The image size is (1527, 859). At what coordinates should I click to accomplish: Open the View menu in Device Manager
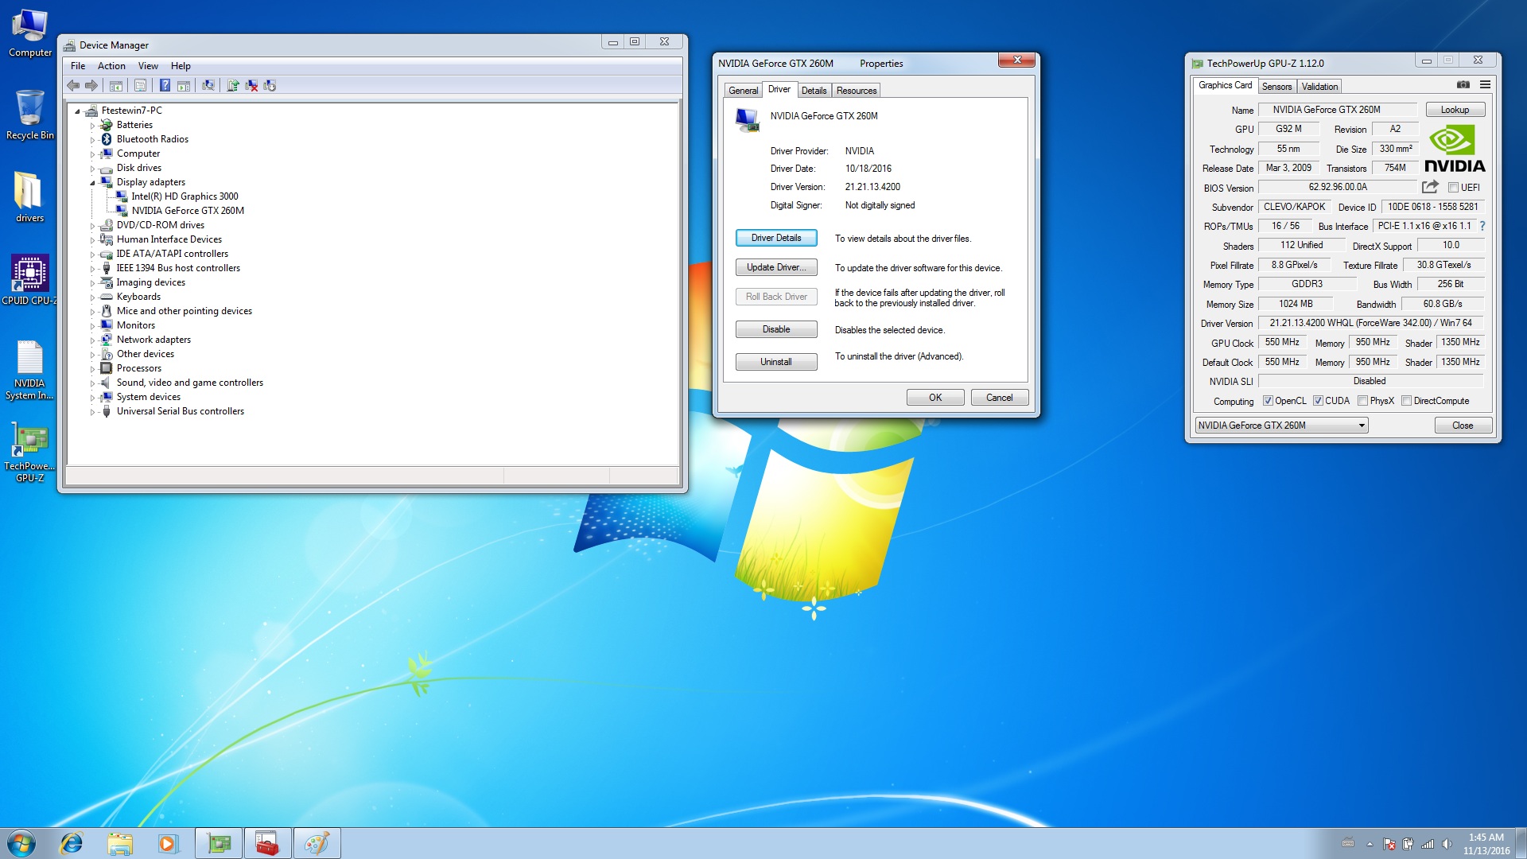(148, 66)
